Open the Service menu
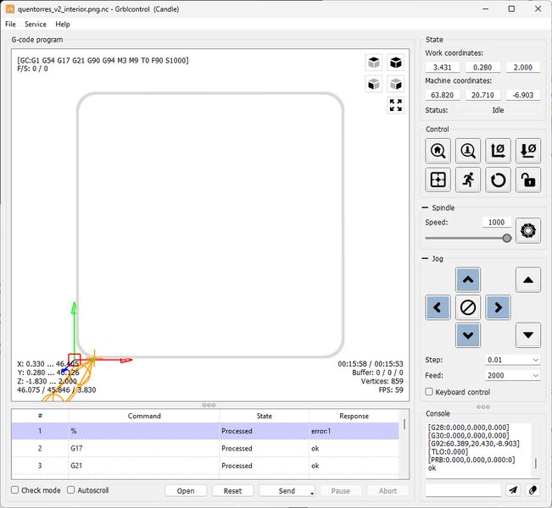The height and width of the screenshot is (508, 552). (36, 25)
